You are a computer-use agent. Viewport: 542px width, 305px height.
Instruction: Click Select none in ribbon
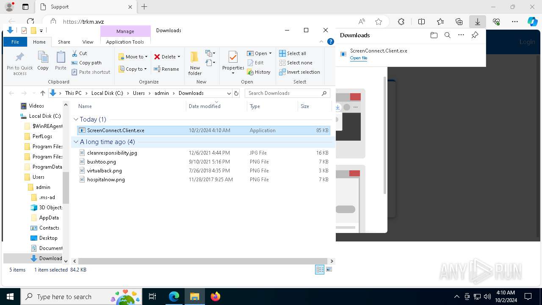coord(296,63)
